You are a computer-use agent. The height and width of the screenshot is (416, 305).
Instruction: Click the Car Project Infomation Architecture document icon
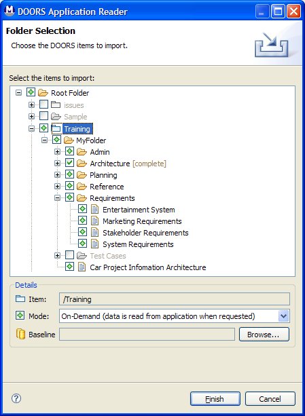coord(82,267)
